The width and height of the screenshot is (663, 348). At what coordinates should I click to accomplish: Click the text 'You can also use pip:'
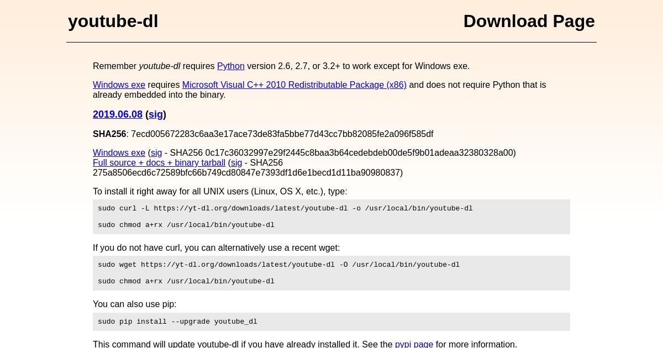click(x=135, y=304)
